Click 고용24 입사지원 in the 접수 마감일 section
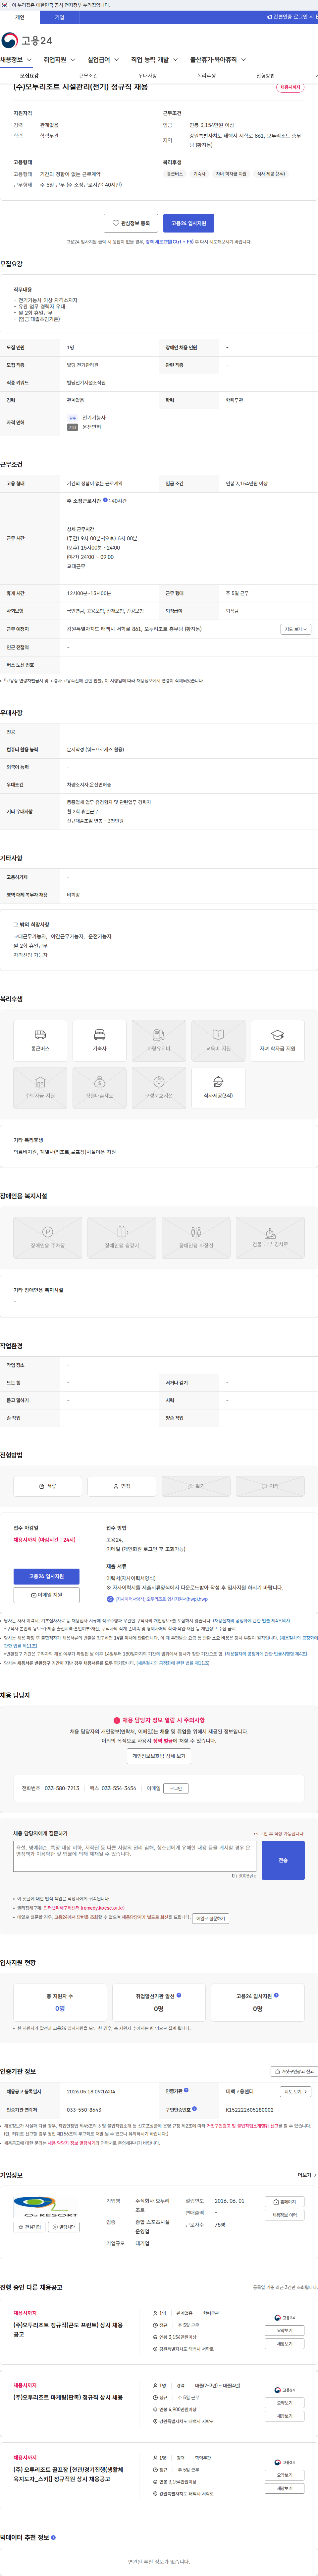This screenshot has height=2576, width=318. click(x=46, y=1576)
